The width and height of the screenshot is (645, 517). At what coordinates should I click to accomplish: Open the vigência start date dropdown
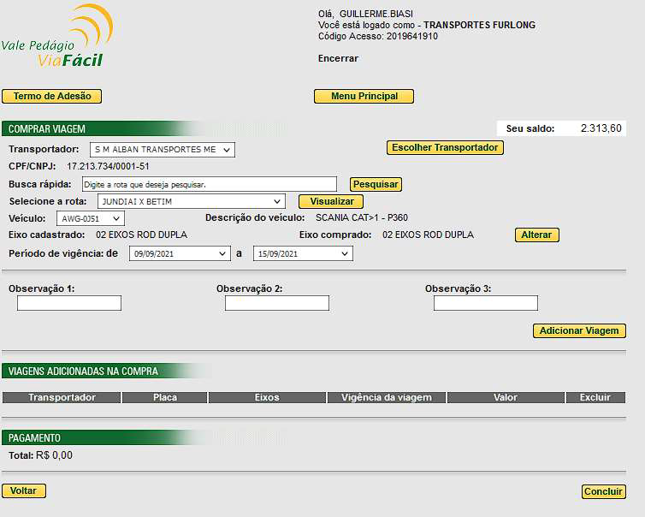(x=180, y=253)
